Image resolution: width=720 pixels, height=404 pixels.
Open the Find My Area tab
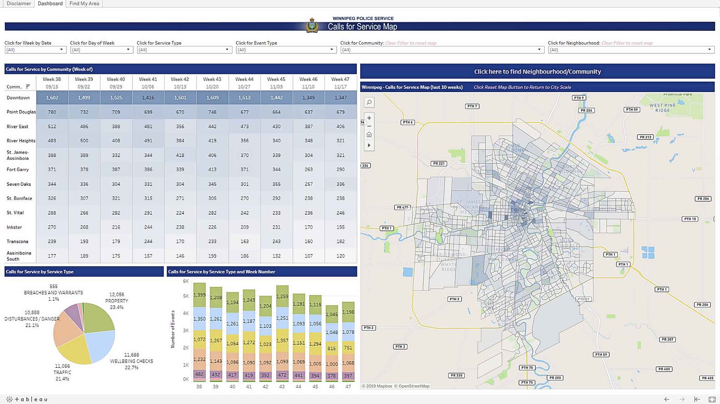(84, 4)
